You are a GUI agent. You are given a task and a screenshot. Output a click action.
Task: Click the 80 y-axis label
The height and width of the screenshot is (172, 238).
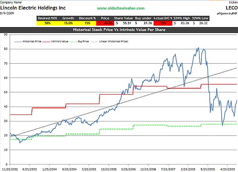(x=6, y=49)
